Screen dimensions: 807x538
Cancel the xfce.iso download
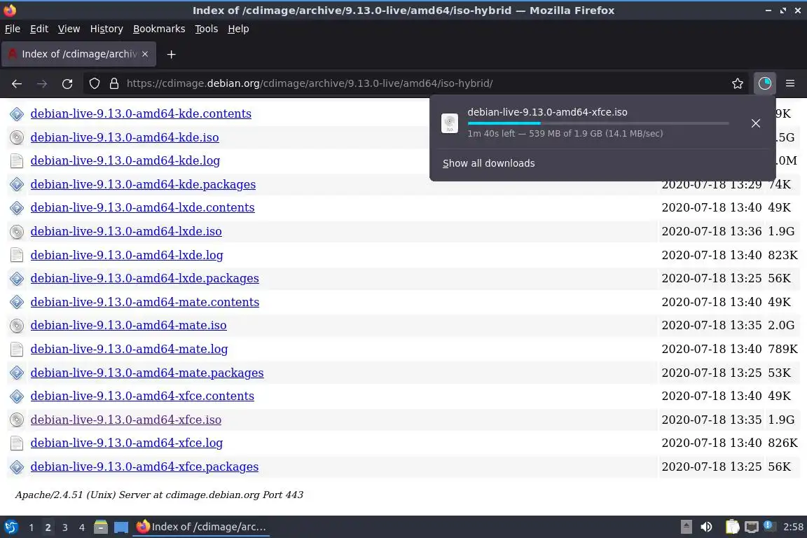point(756,123)
